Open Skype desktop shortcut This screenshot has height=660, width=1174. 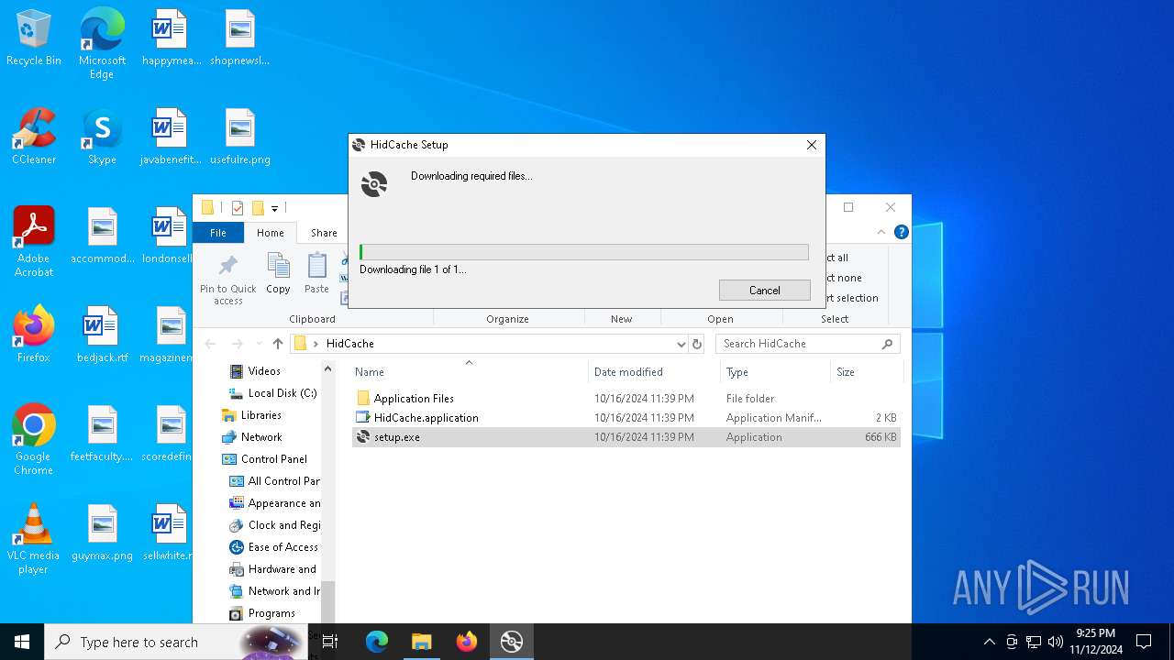click(x=102, y=137)
